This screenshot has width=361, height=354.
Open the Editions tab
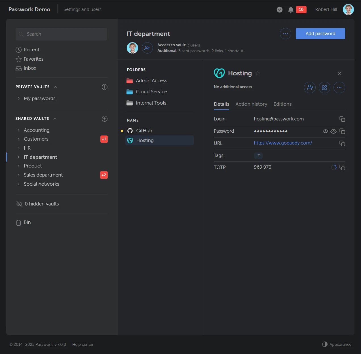click(x=282, y=104)
